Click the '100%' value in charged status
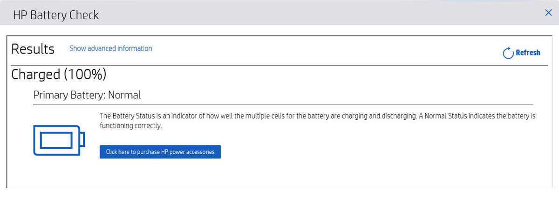The image size is (559, 205). click(x=85, y=74)
